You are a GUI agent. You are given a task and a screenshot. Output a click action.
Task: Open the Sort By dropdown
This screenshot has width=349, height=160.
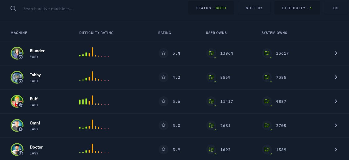(x=254, y=8)
